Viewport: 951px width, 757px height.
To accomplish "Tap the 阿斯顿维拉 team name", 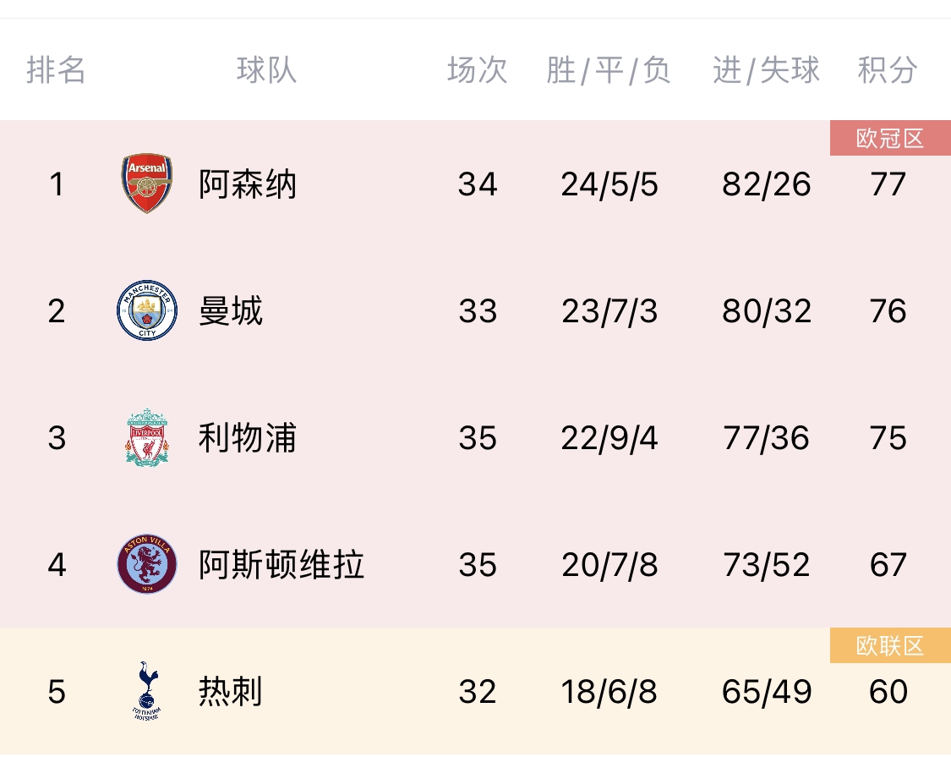I will click(x=281, y=564).
